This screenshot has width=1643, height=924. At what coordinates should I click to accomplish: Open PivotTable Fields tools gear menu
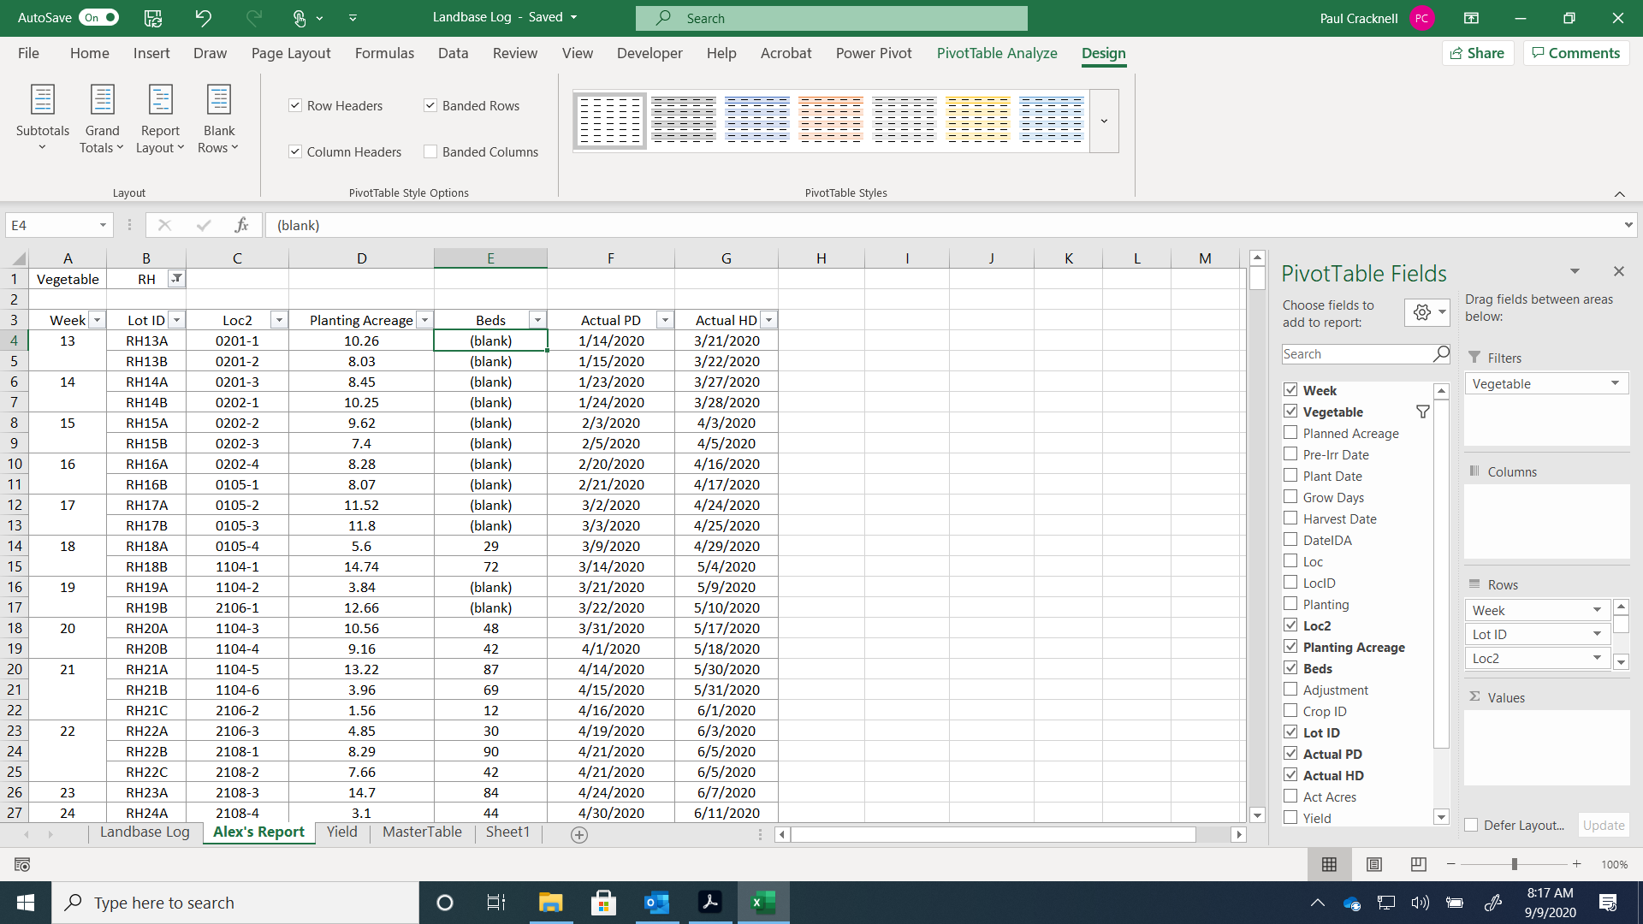click(1427, 312)
